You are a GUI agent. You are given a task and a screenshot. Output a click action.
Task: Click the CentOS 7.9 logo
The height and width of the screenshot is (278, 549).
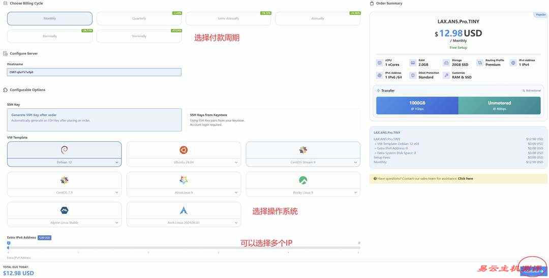[64, 180]
